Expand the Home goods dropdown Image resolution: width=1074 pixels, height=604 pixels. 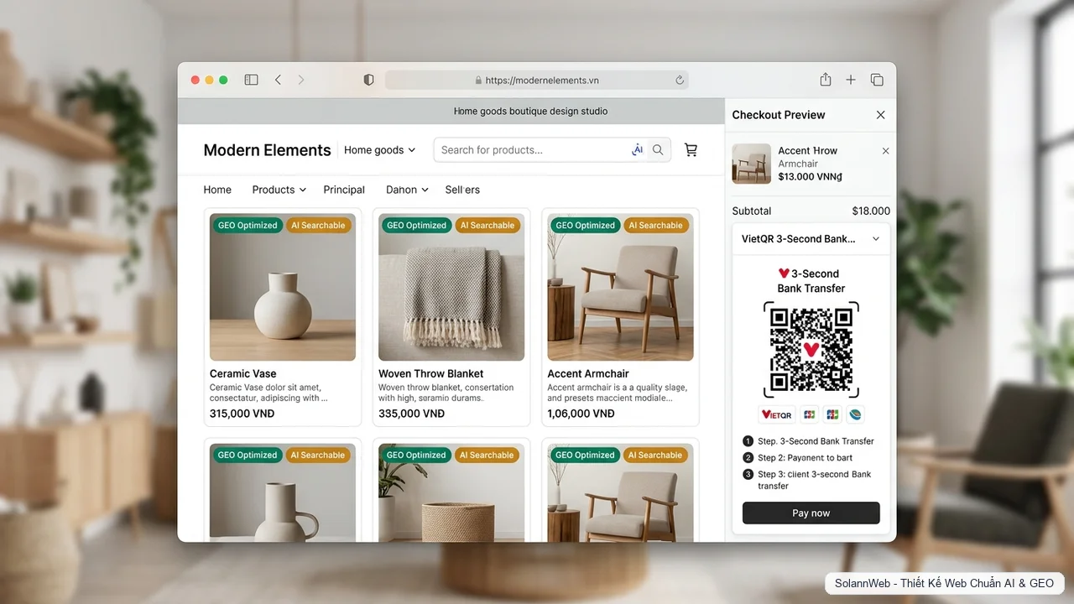tap(379, 150)
